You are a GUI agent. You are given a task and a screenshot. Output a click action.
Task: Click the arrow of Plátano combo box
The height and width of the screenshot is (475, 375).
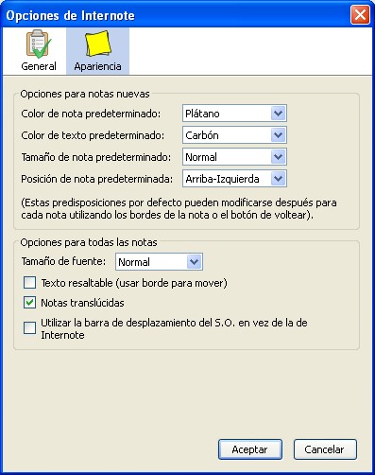point(278,114)
